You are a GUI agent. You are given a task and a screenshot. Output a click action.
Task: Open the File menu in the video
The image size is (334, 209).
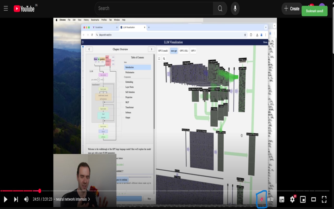(x=69, y=20)
